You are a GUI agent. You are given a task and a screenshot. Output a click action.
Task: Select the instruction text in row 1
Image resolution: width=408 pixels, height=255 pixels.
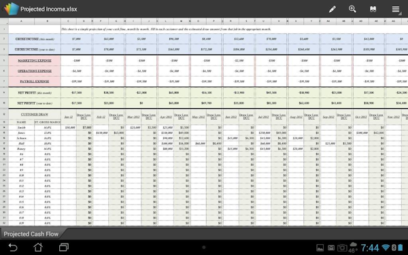(x=166, y=29)
